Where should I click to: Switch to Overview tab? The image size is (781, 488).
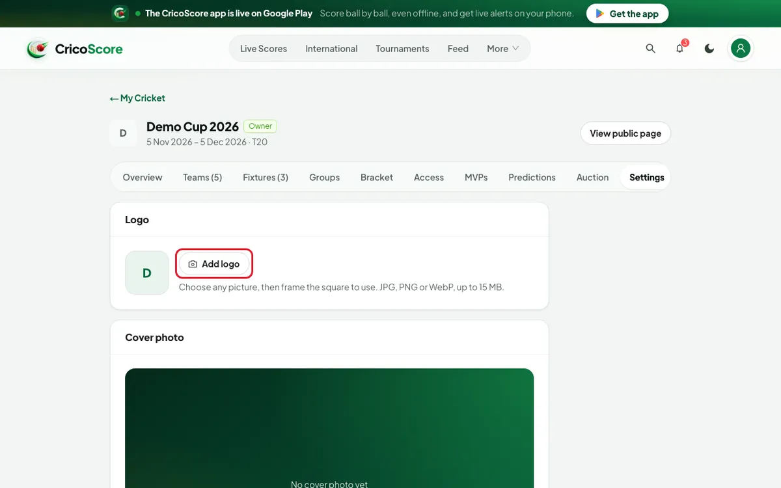point(143,177)
